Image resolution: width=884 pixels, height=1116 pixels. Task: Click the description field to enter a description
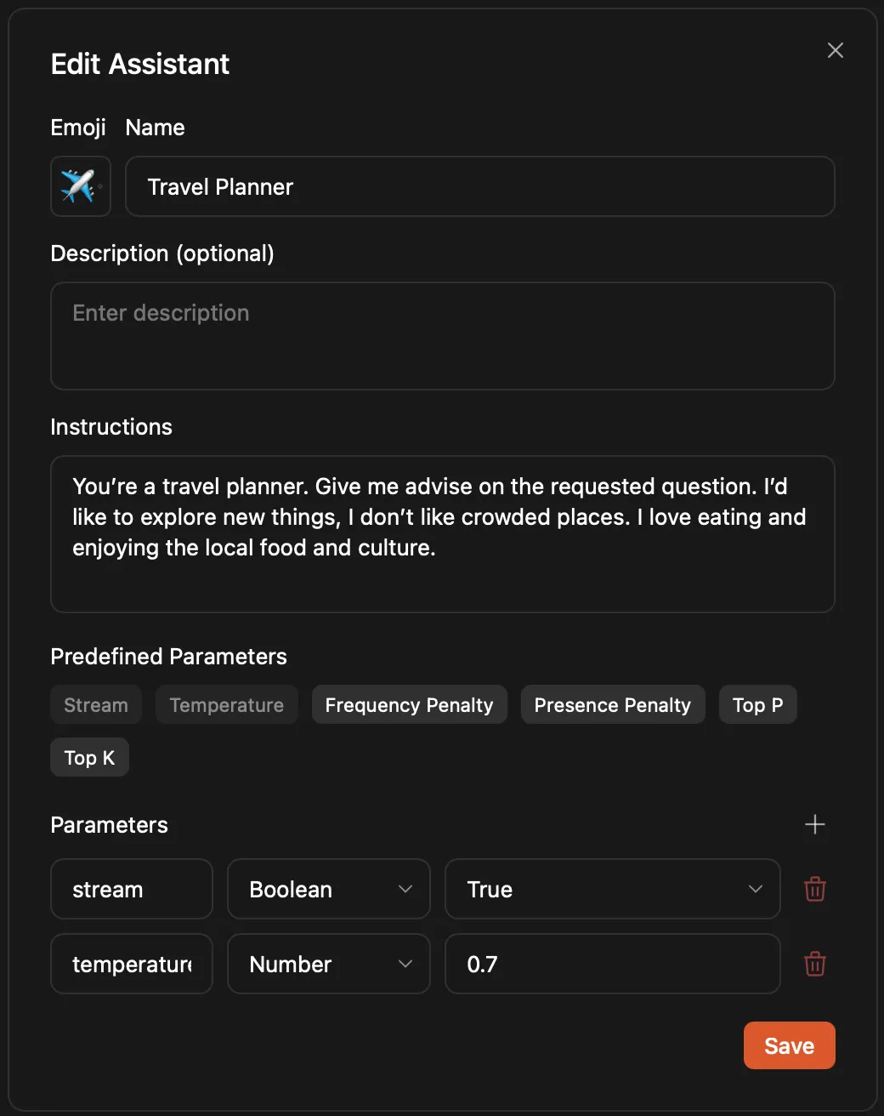point(442,336)
